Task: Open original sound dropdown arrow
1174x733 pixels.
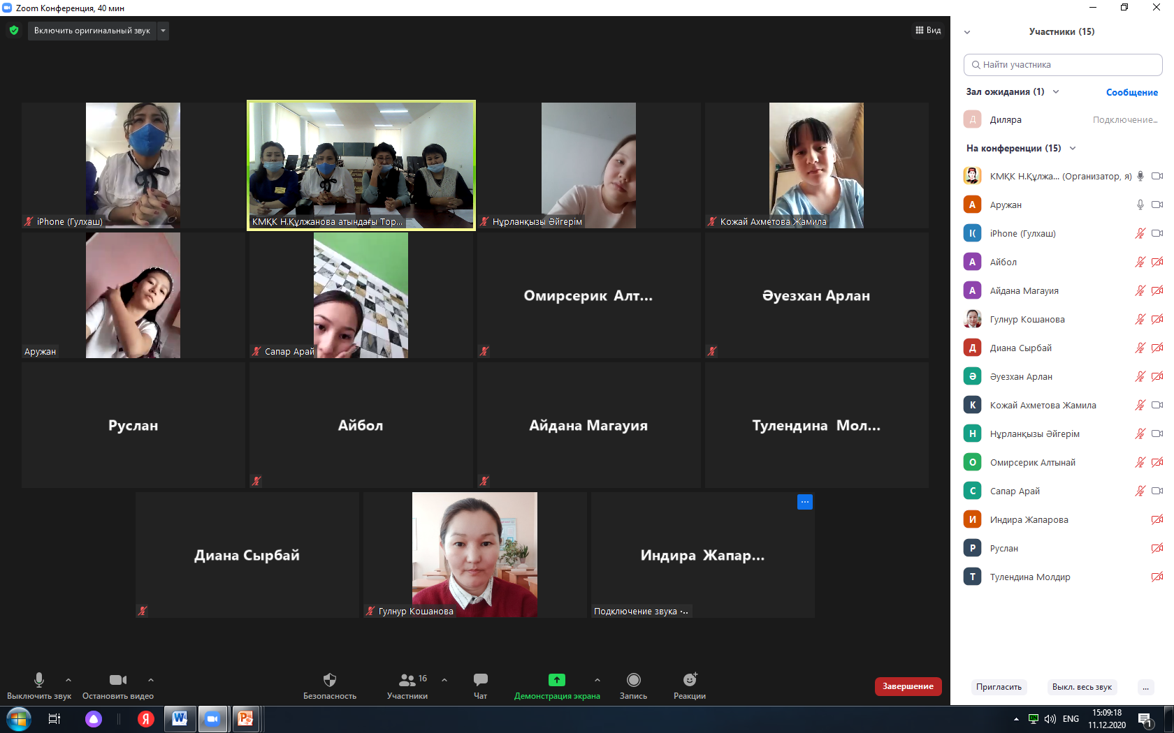Action: pyautogui.click(x=163, y=31)
